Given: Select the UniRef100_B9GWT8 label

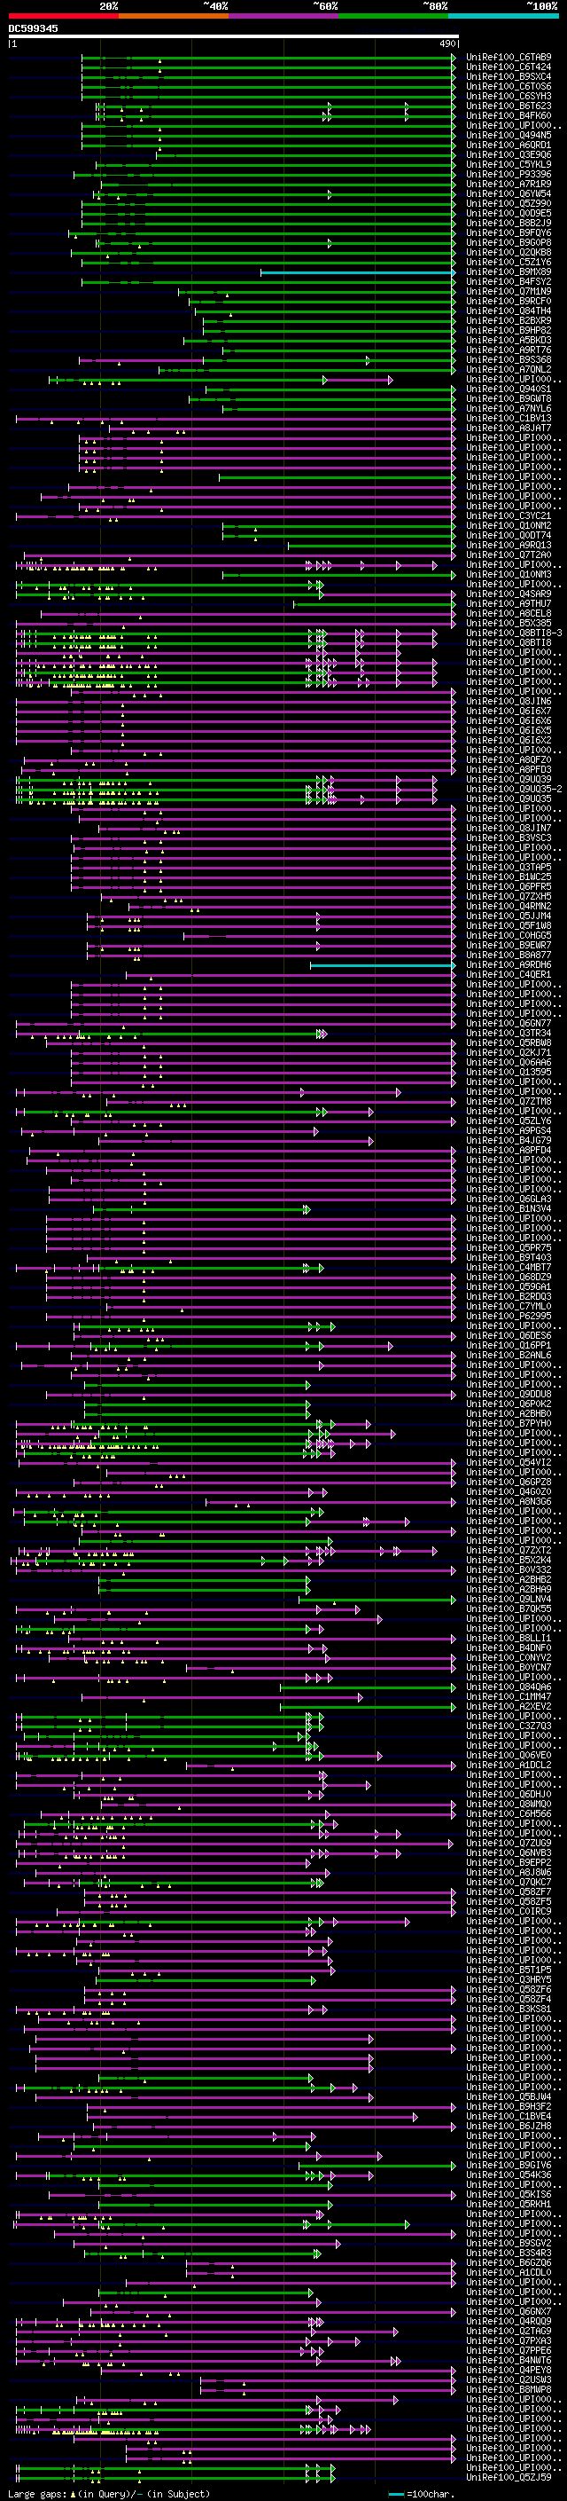Looking at the screenshot, I should pos(509,399).
